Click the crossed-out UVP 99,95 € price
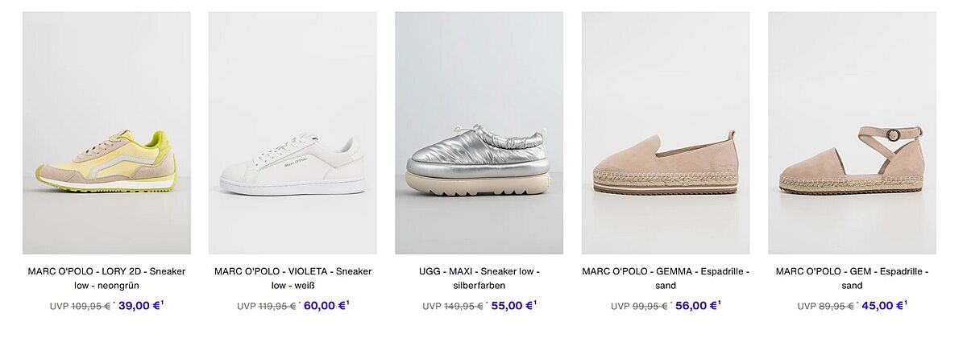 [639, 306]
